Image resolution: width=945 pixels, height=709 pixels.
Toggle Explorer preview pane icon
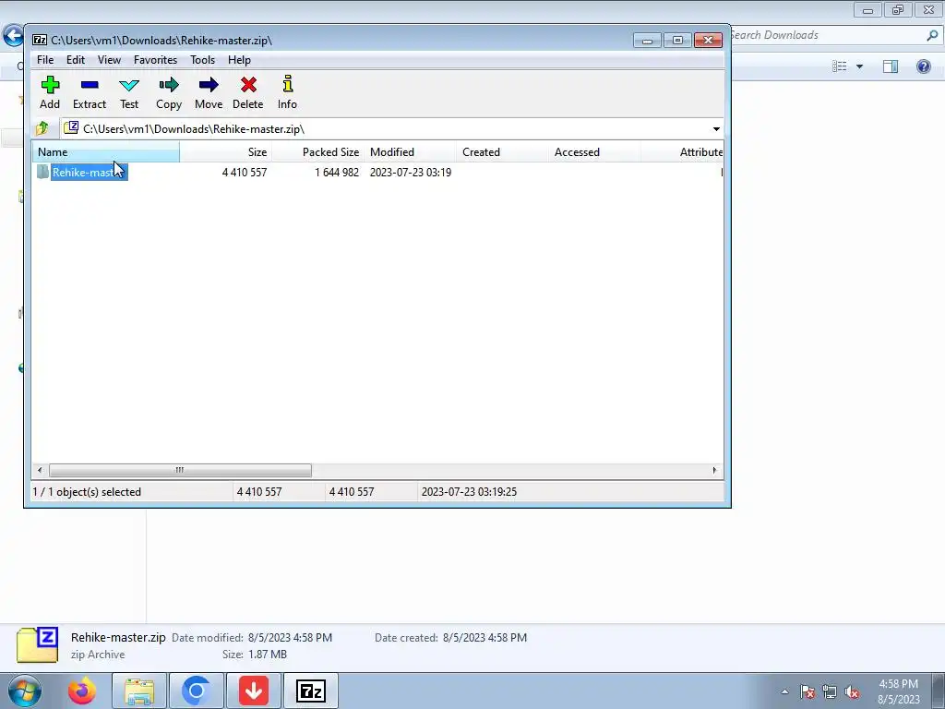pos(891,66)
